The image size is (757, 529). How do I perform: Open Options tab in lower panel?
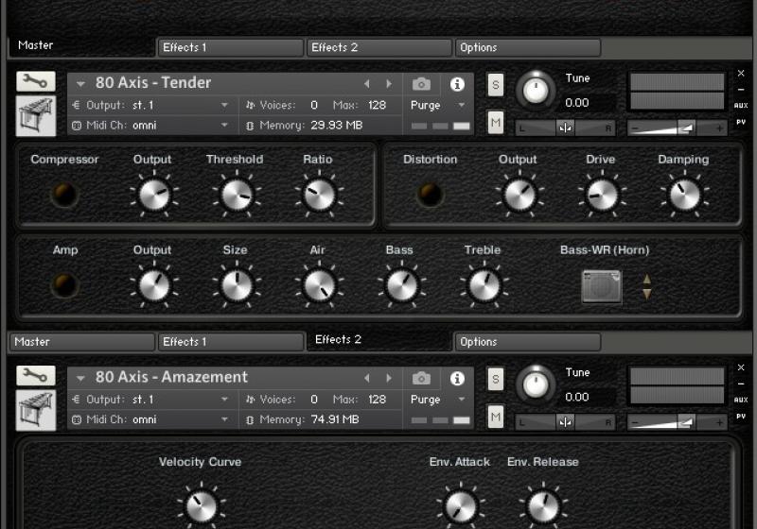[x=527, y=342]
